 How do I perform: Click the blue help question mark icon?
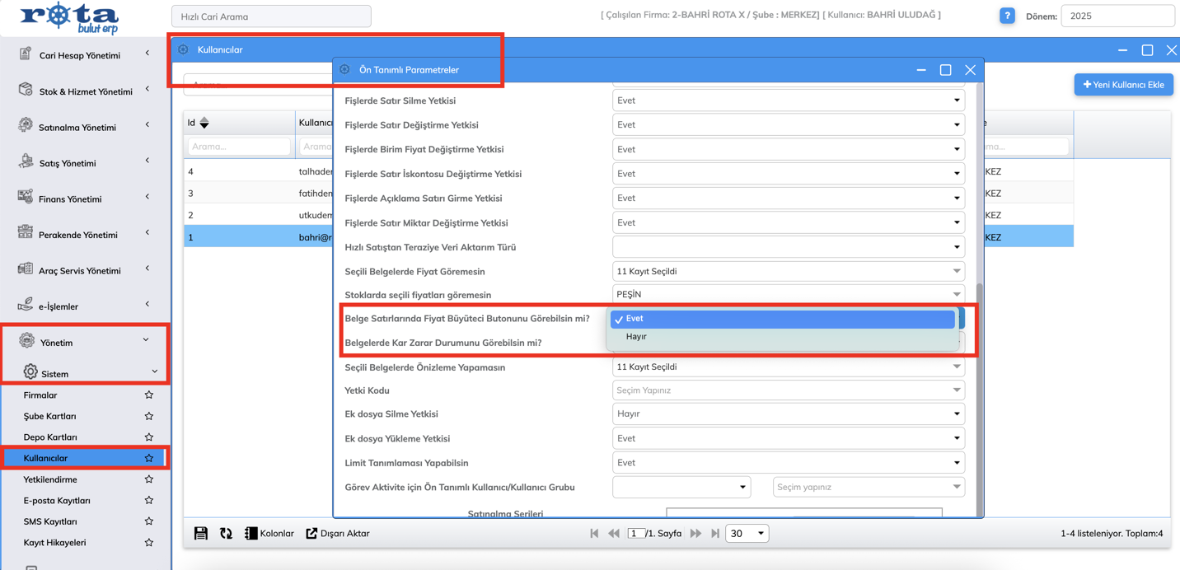tap(1007, 16)
